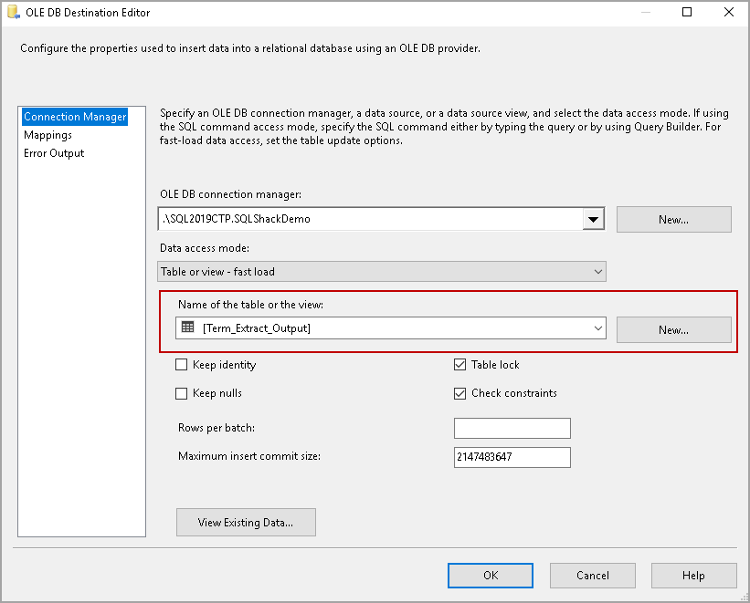Image resolution: width=750 pixels, height=603 pixels.
Task: Open the table or view name dropdown
Action: click(598, 328)
